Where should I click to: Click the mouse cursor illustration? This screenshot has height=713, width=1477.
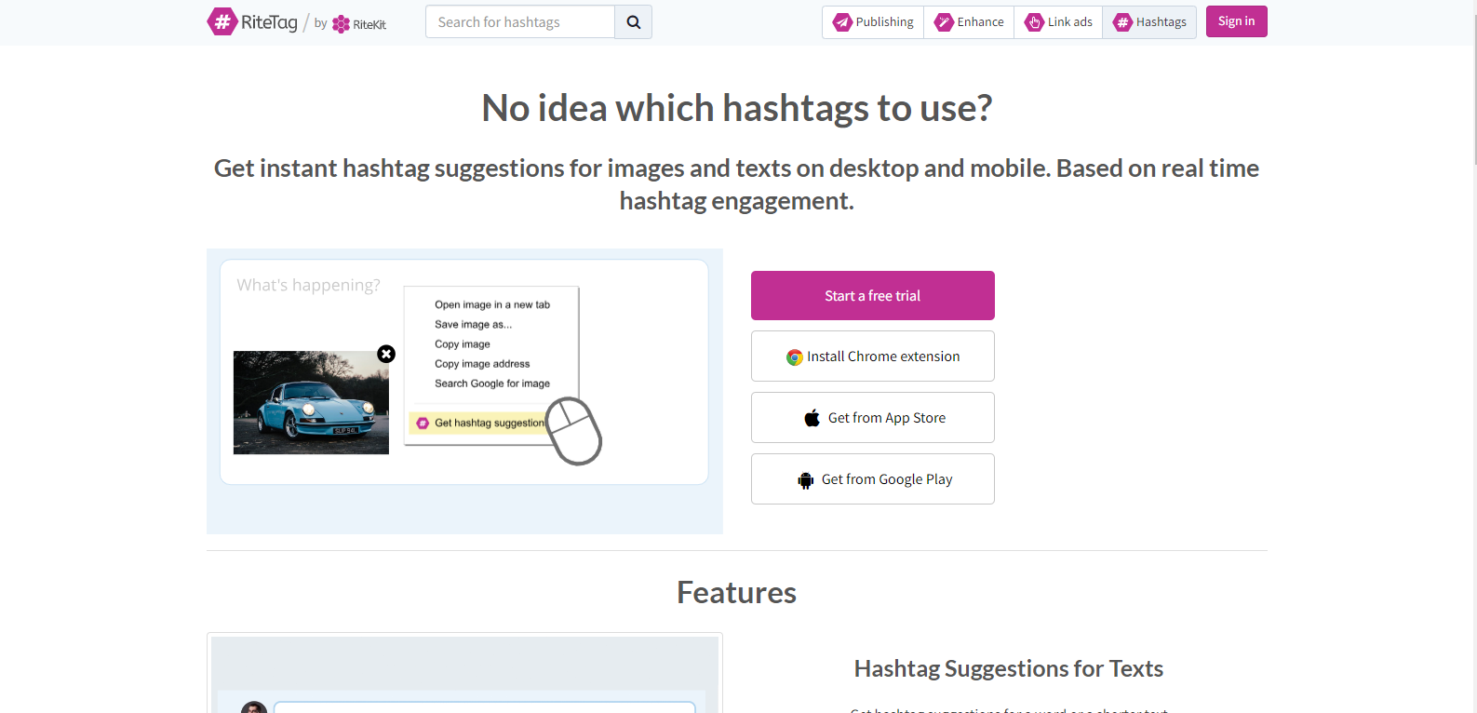pyautogui.click(x=574, y=431)
